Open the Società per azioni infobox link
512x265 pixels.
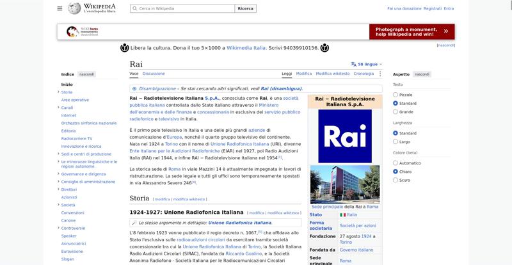point(358,226)
